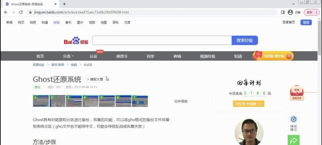Click the browser back arrow

click(6, 12)
